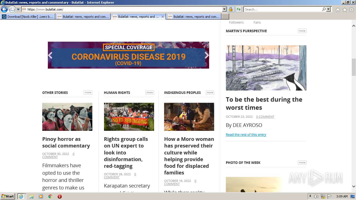The height and width of the screenshot is (200, 356).
Task: Open the Home icon in the toolbar
Action: (338, 10)
